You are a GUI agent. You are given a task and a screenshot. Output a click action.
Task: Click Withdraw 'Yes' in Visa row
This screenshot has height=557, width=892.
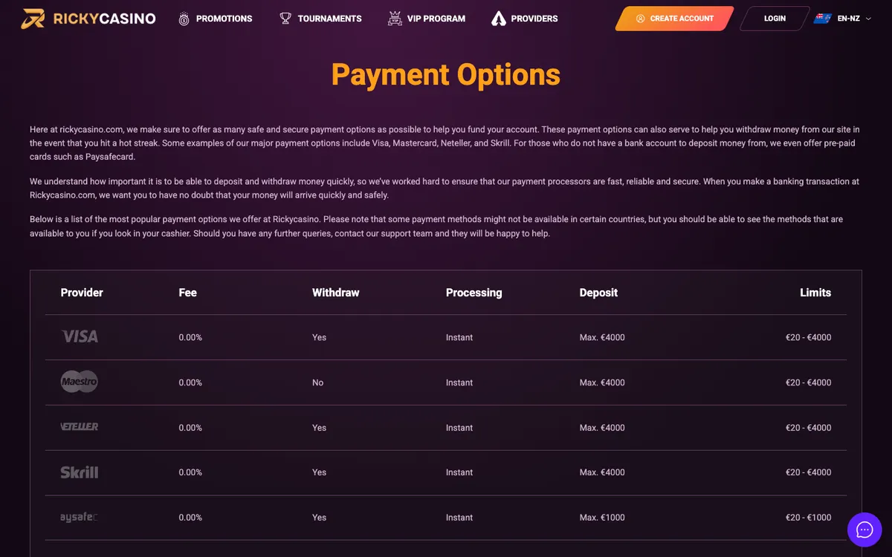320,337
